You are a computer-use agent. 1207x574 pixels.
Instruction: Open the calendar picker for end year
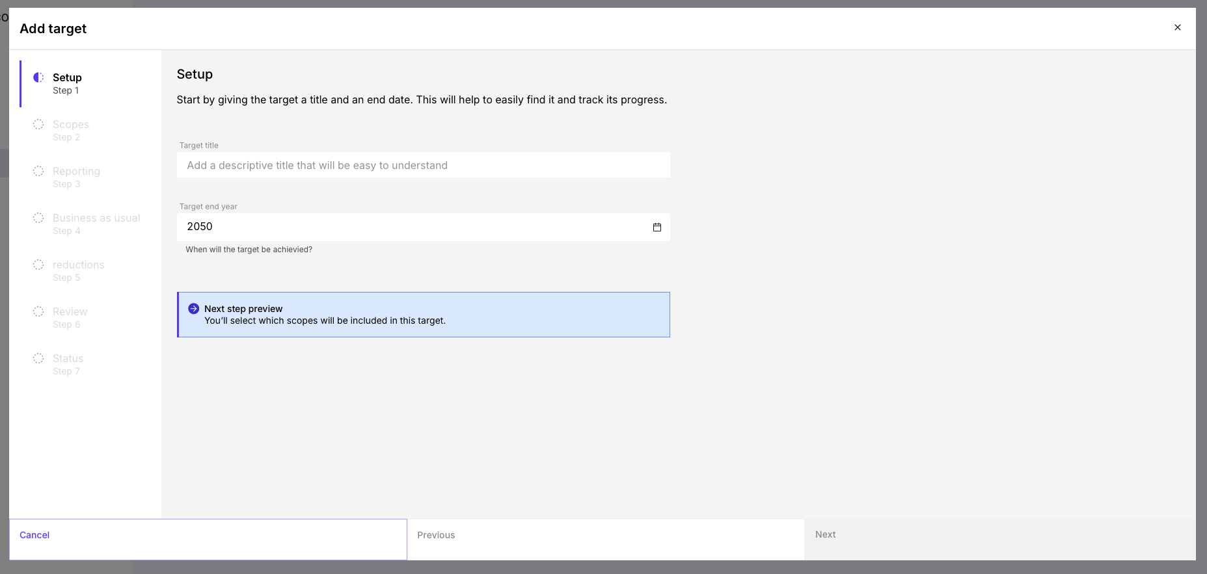pyautogui.click(x=657, y=227)
